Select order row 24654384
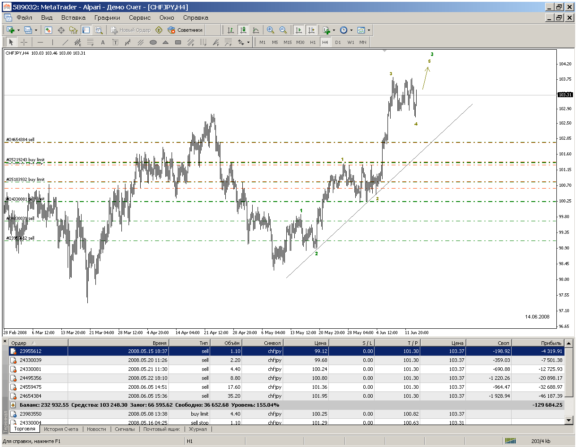The width and height of the screenshot is (577, 447). 286,396
